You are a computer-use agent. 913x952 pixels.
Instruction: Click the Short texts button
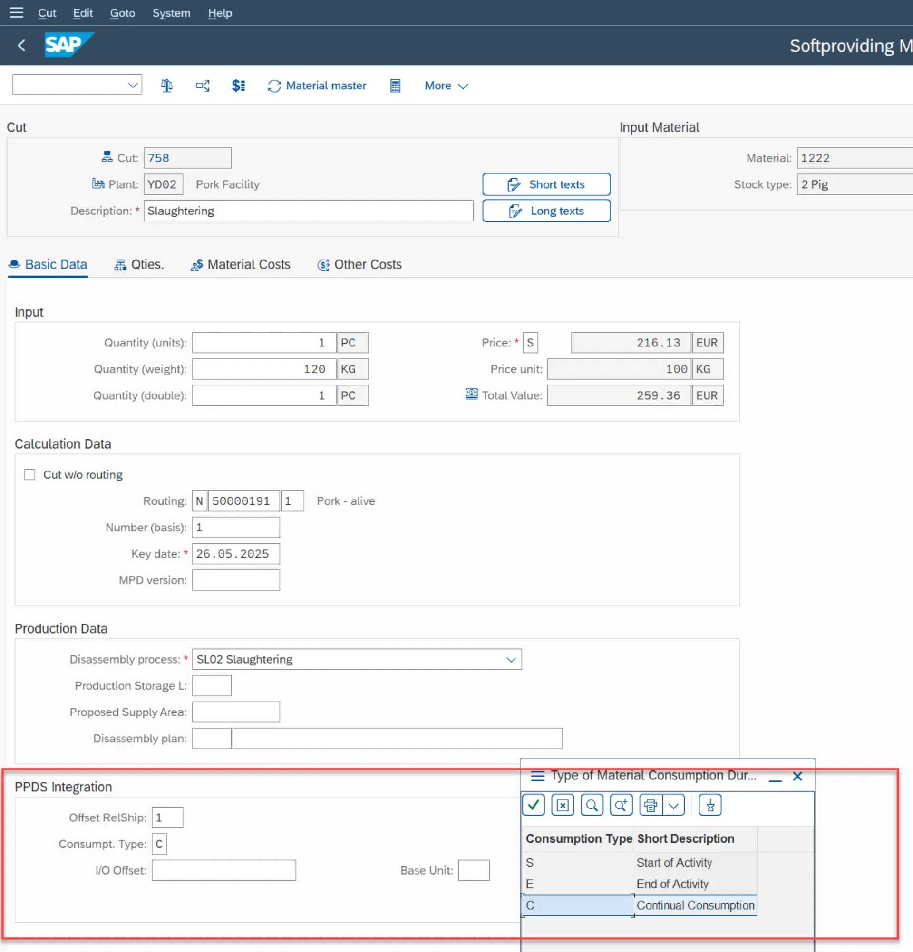pyautogui.click(x=546, y=184)
